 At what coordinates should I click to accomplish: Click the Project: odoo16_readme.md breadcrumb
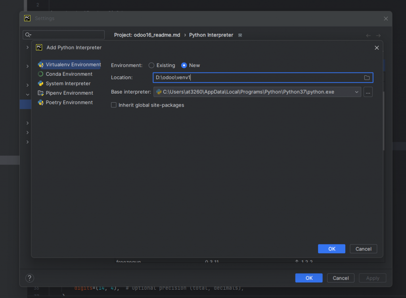click(x=147, y=35)
